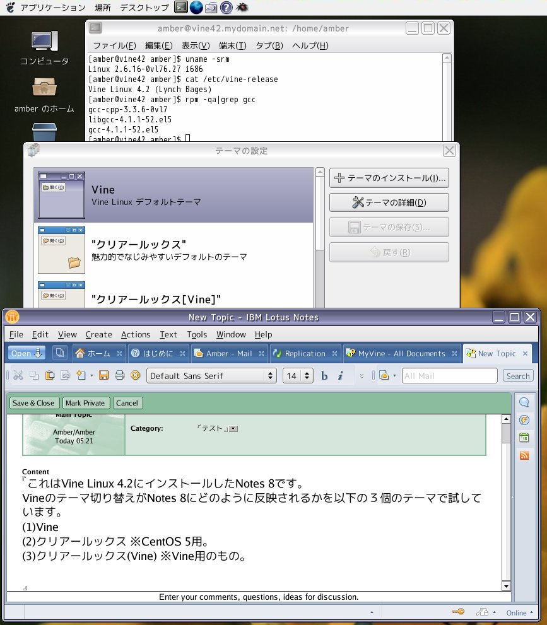This screenshot has width=547, height=625.
Task: Select the クリアールックス theme entry
Action: click(x=174, y=250)
